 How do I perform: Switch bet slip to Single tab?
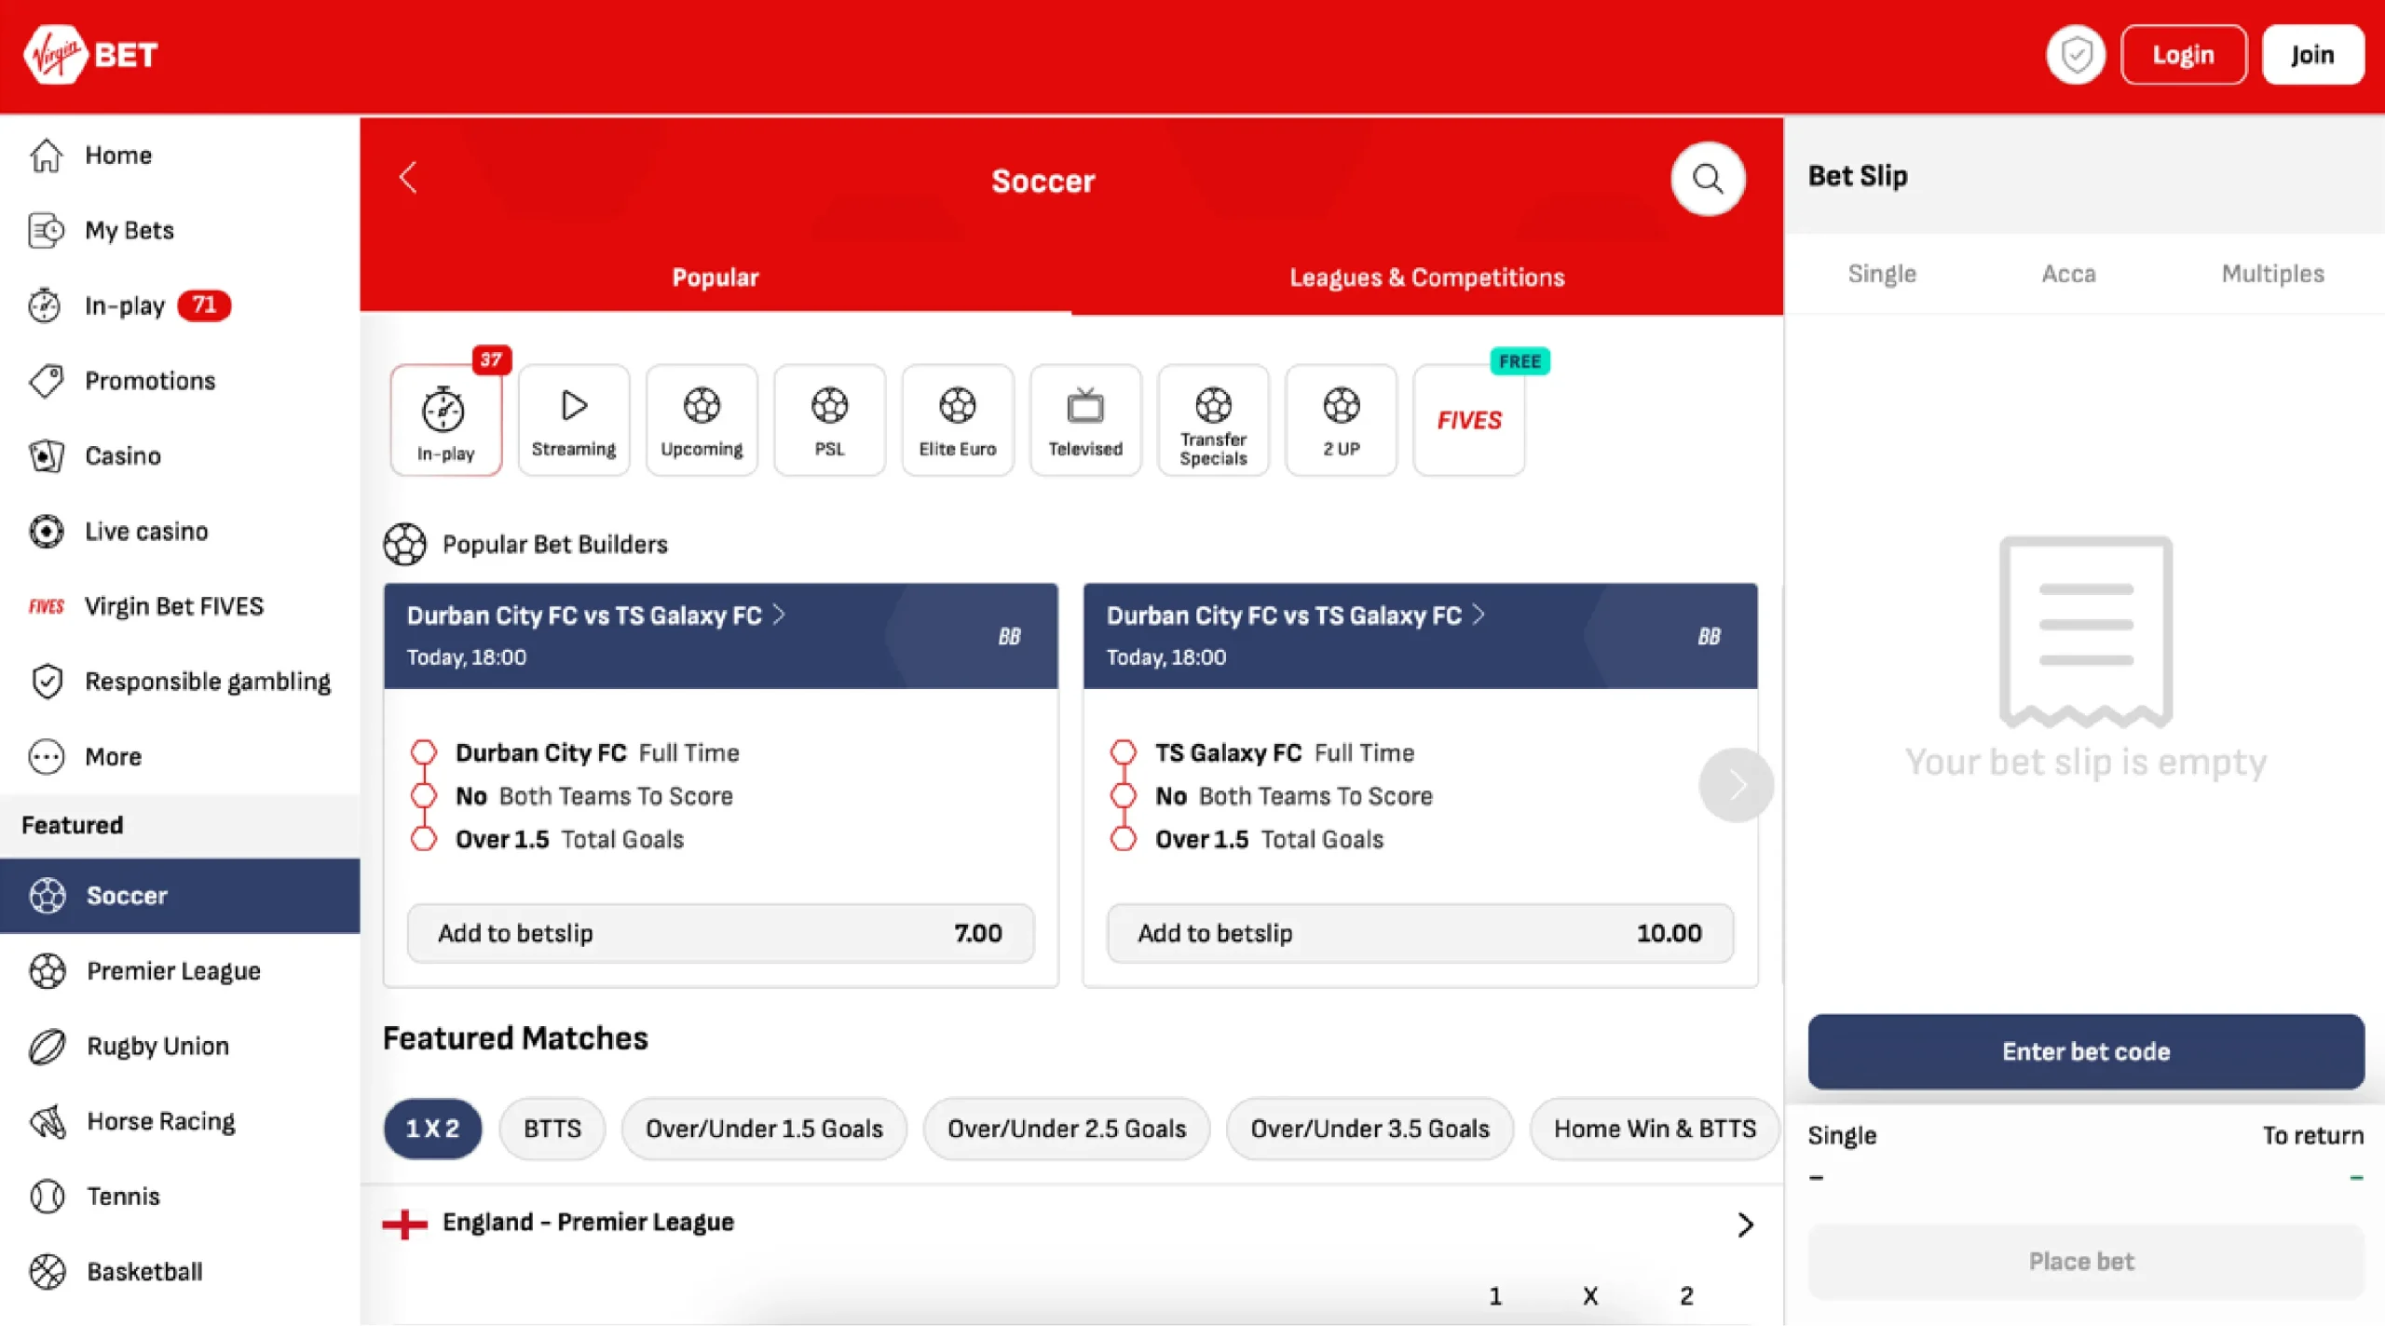[1882, 274]
